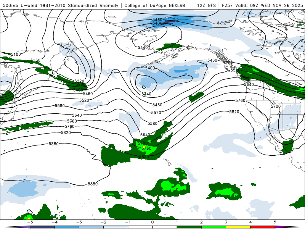This screenshot has height=229, width=305.
Task: Select the 5280 contour label
Action: pyautogui.click(x=80, y=84)
